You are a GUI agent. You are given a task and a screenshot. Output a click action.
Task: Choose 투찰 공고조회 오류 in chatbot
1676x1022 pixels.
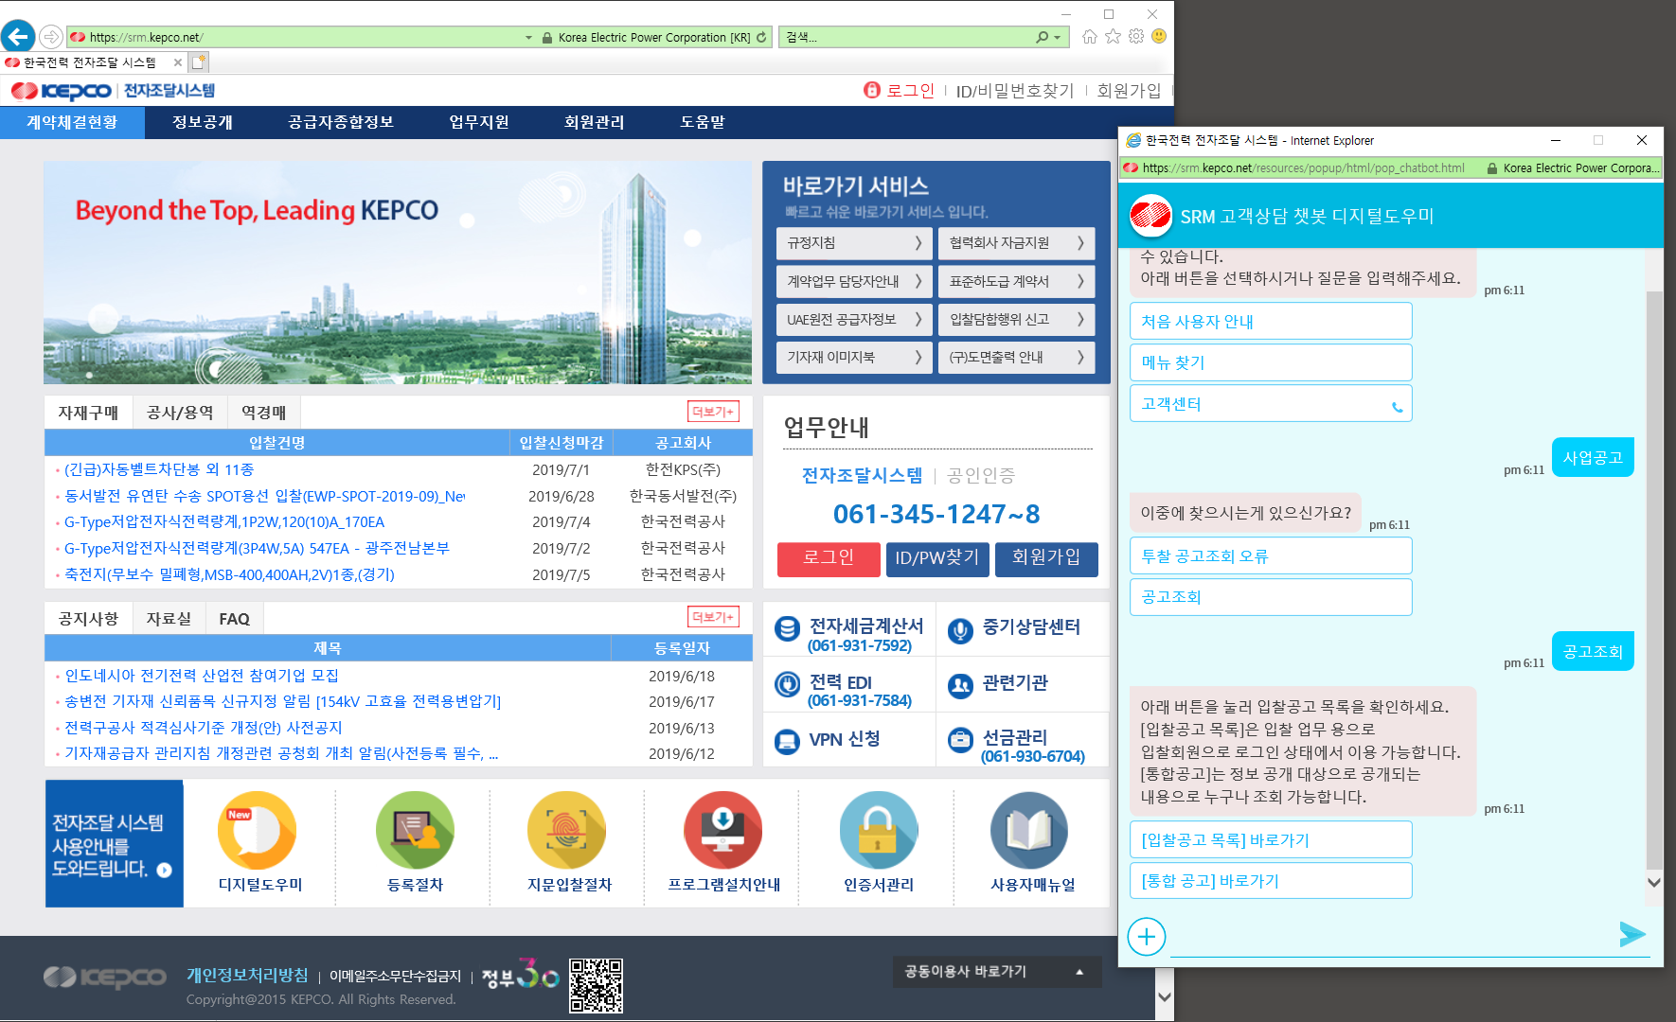click(x=1271, y=555)
